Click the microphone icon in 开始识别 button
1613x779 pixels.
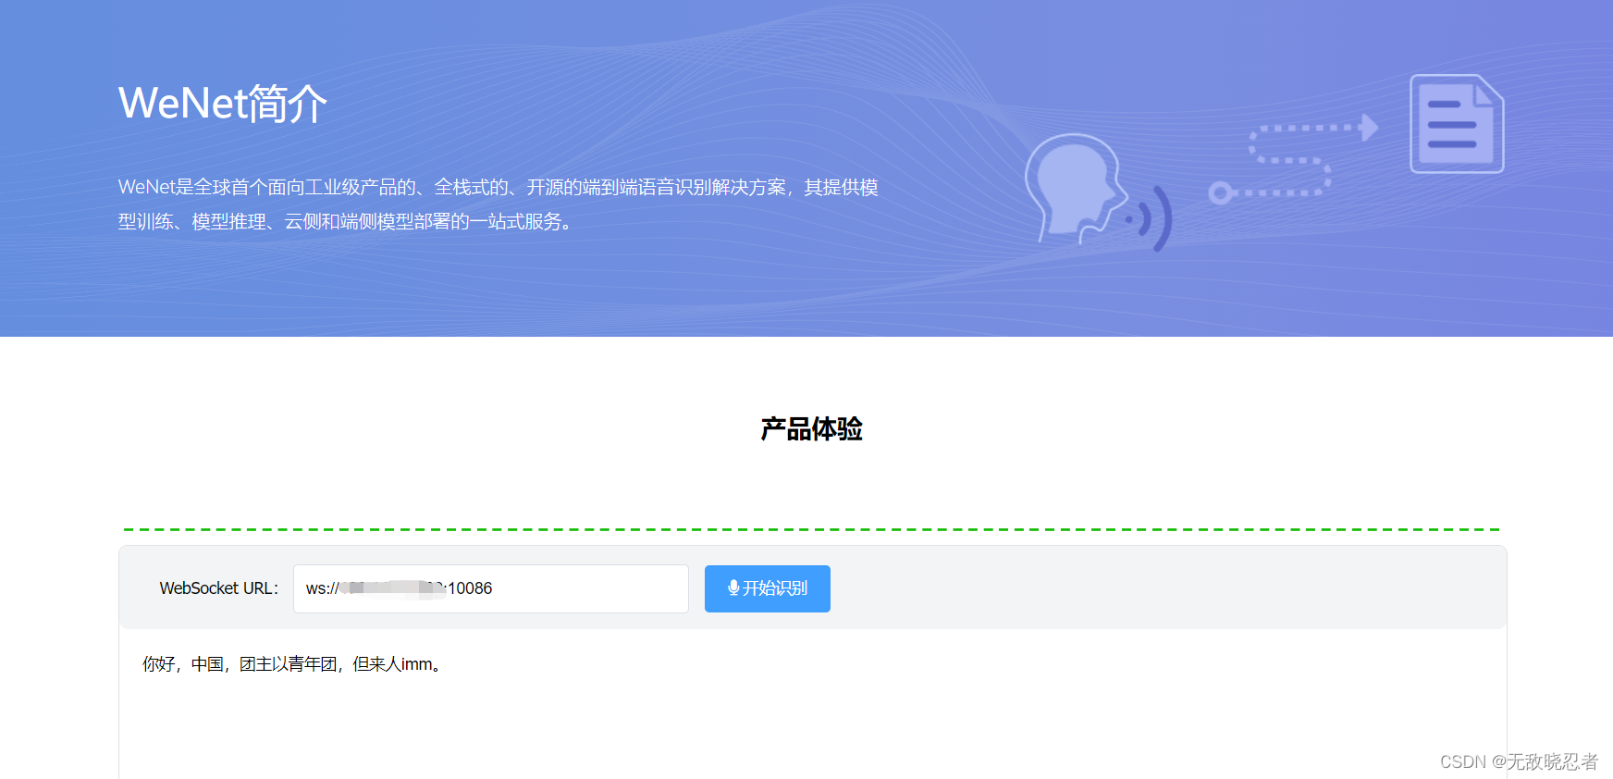click(733, 588)
